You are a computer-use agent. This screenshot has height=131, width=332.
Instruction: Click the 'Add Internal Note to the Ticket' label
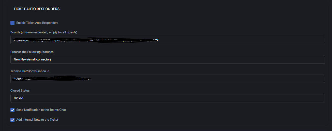pyautogui.click(x=37, y=120)
